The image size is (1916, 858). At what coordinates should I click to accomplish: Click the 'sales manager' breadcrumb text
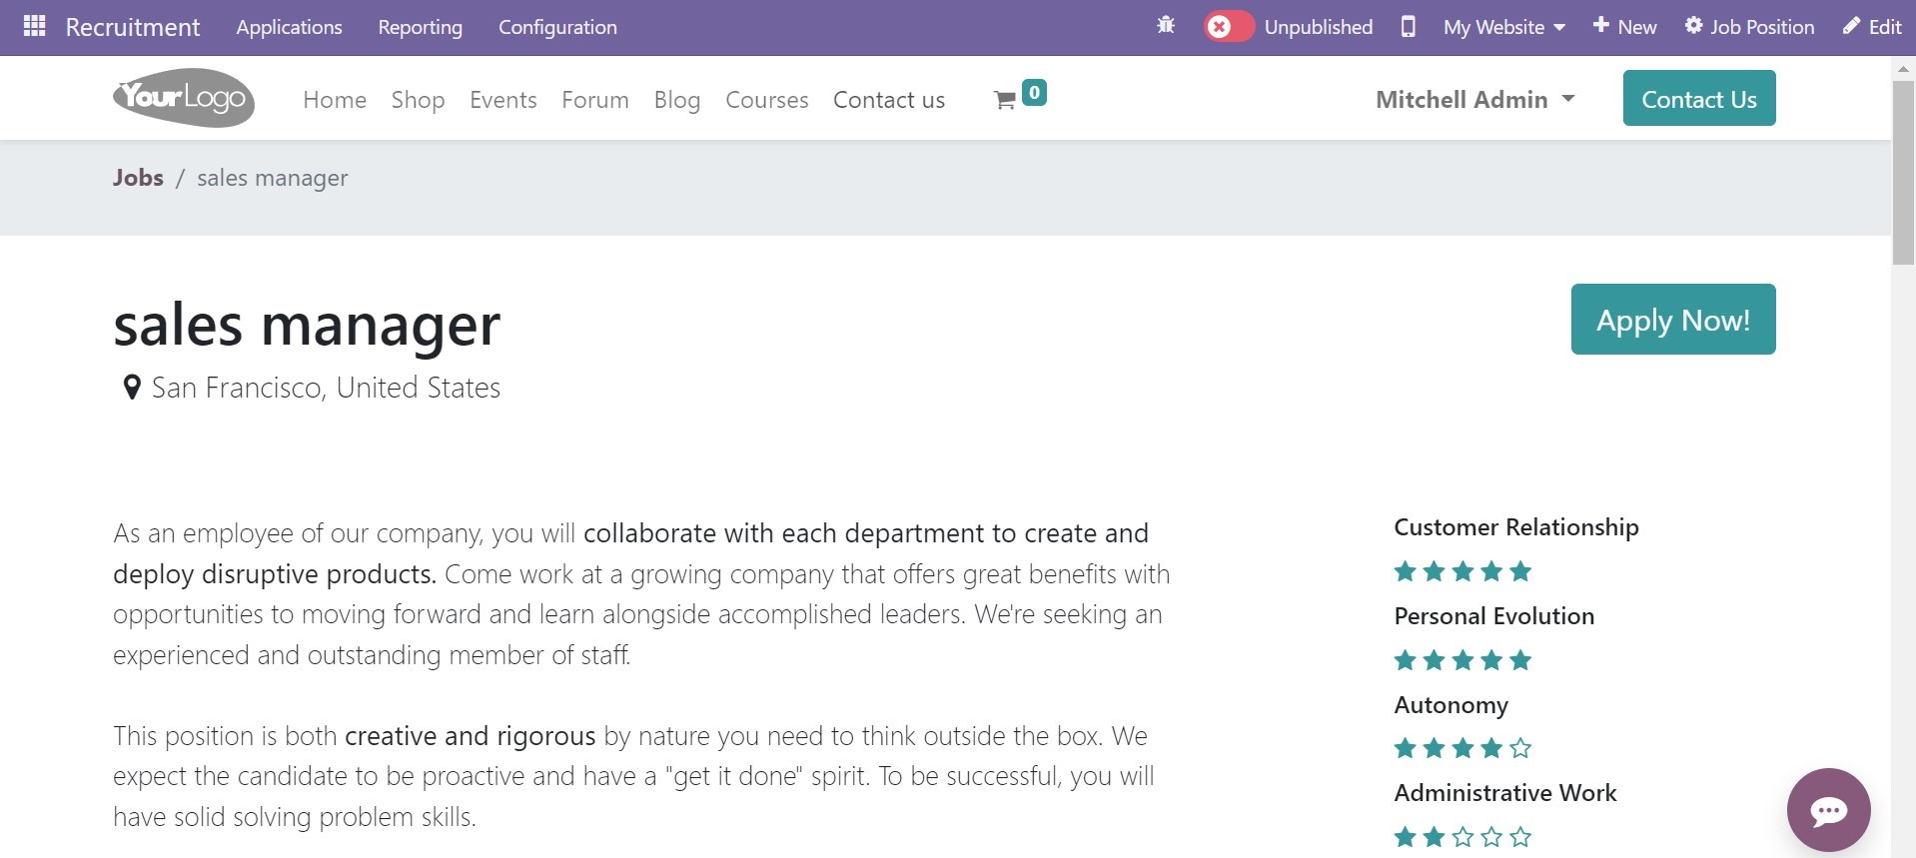(273, 178)
